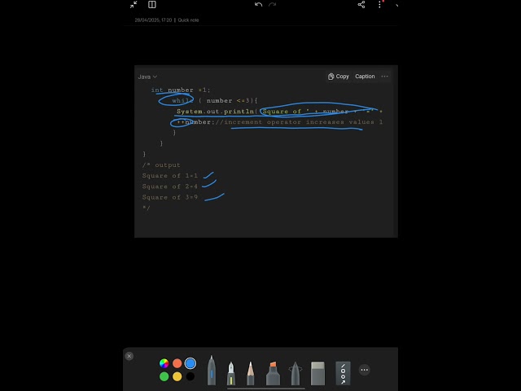Select the fountain pen tool
The height and width of the screenshot is (391, 521).
[231, 374]
